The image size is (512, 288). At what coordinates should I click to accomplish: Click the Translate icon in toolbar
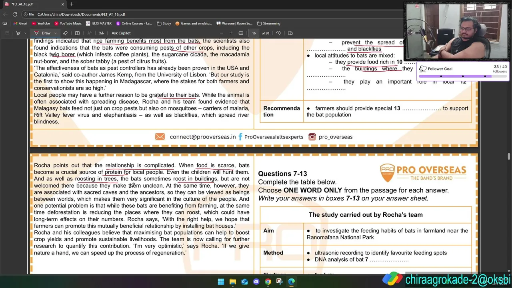[x=101, y=33]
